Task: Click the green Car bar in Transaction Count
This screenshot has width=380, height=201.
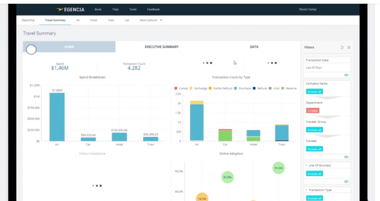Action: pos(225,136)
